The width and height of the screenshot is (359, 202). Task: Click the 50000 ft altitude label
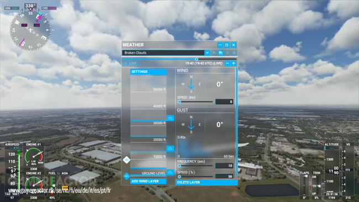160,89
